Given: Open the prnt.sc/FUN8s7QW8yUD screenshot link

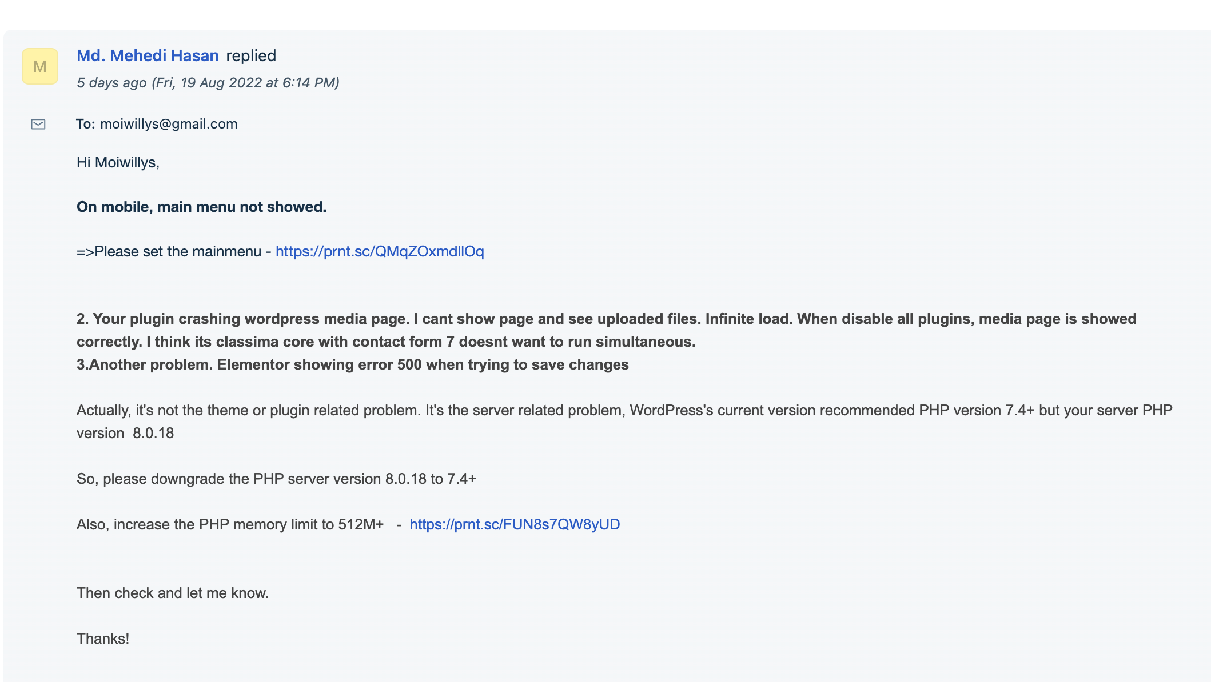Looking at the screenshot, I should pyautogui.click(x=515, y=524).
